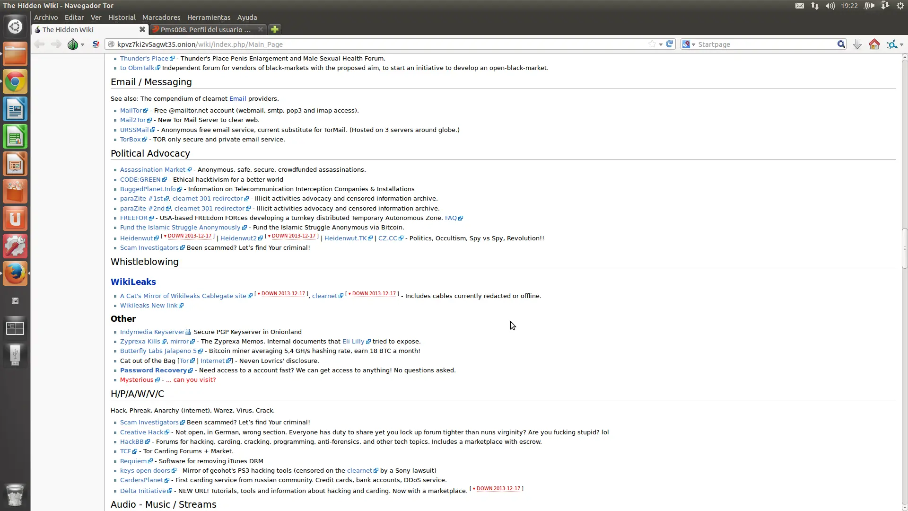Open the system gear menu in top panel

point(900,6)
